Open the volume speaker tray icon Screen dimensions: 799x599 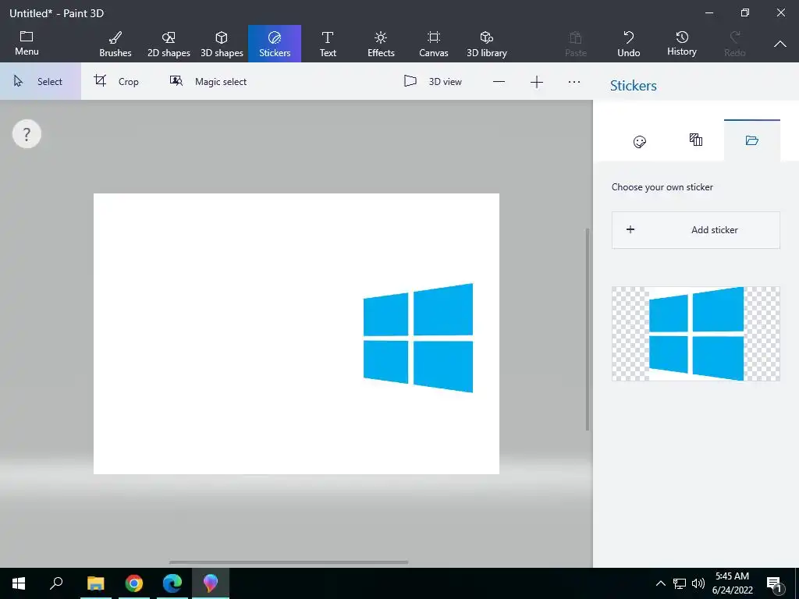coord(698,583)
